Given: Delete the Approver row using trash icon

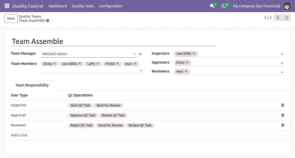Looking at the screenshot, I should point(283,115).
